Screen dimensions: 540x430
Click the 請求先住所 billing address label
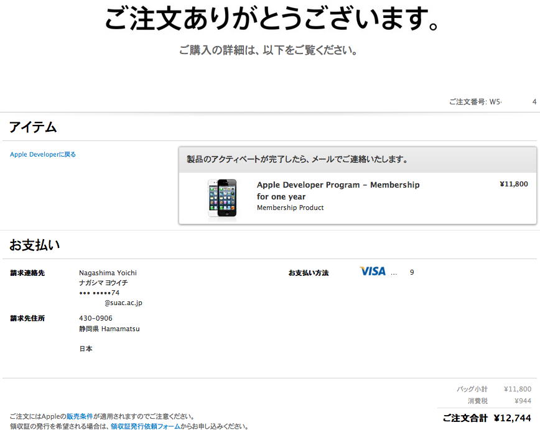coord(27,318)
